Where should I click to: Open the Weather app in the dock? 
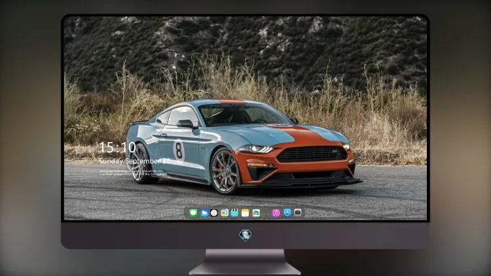tap(204, 213)
